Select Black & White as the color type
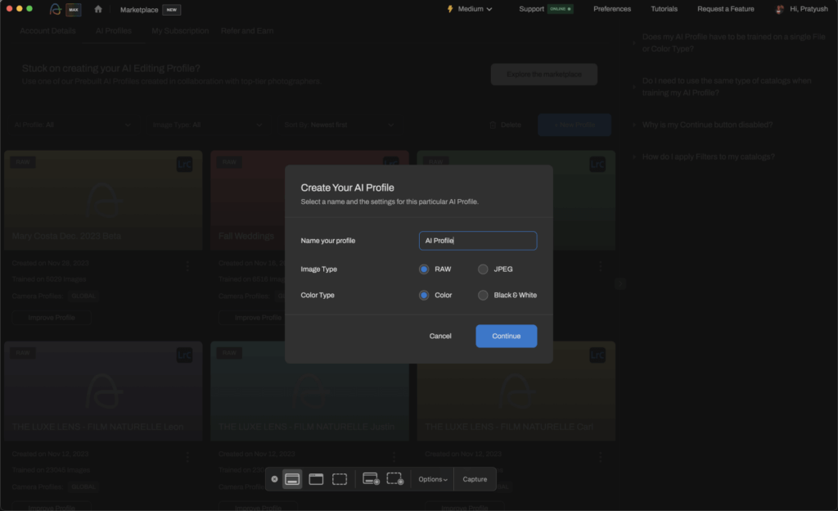Screen dimensions: 838x511 (482, 295)
